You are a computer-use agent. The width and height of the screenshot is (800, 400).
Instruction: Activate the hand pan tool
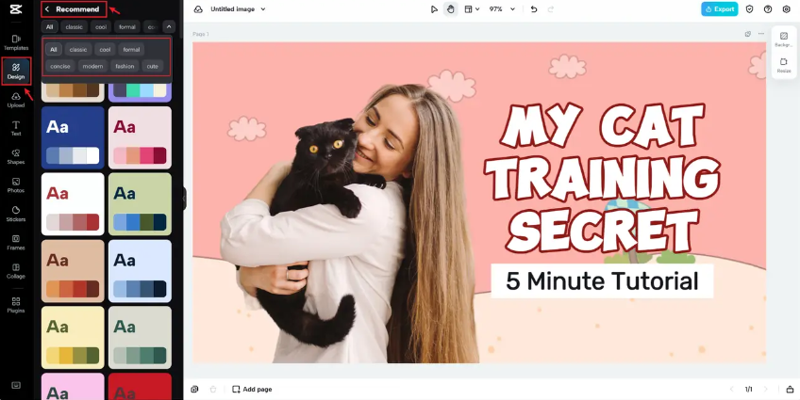click(451, 9)
